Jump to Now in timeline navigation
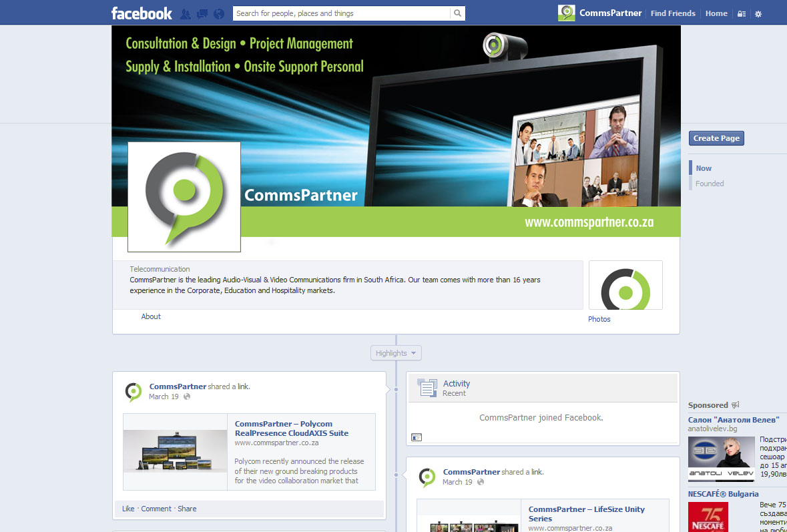787x532 pixels. [703, 168]
